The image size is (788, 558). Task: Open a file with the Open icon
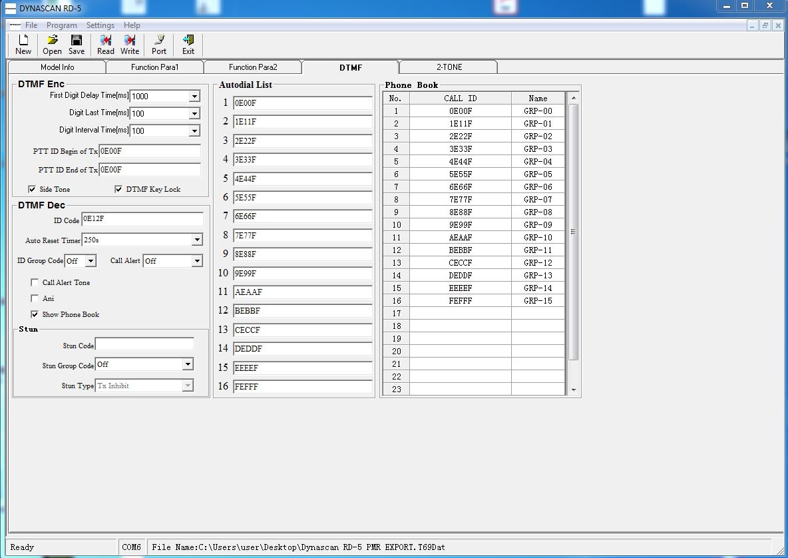(53, 45)
